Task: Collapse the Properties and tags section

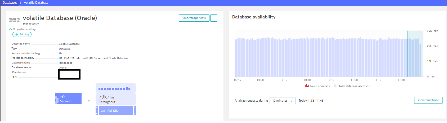Action: [11, 29]
